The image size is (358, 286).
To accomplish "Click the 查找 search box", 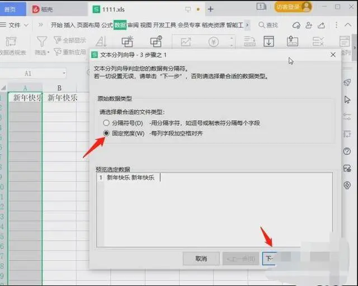I will tap(268, 25).
